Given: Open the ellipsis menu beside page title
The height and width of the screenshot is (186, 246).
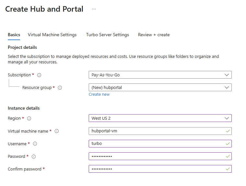Looking at the screenshot, I should tap(94, 9).
